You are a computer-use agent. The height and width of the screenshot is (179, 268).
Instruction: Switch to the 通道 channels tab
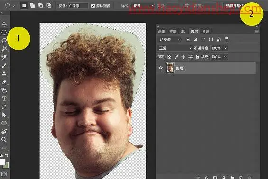tap(205, 31)
